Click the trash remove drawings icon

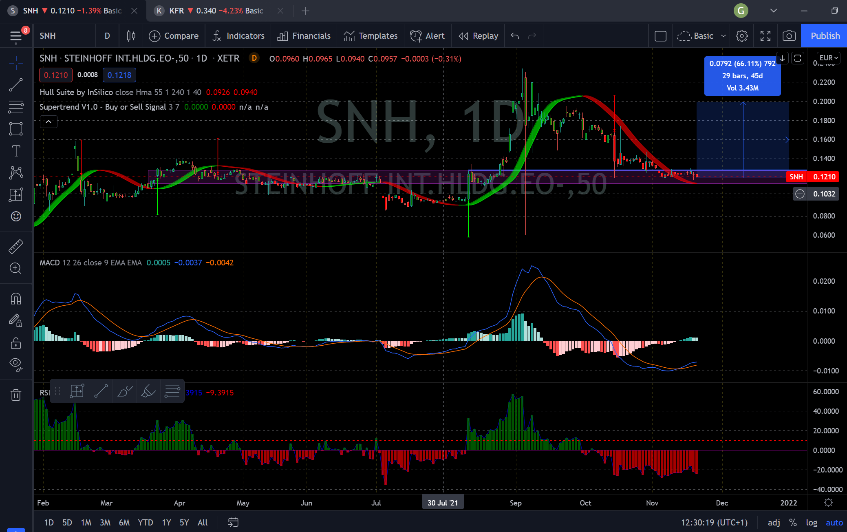16,395
